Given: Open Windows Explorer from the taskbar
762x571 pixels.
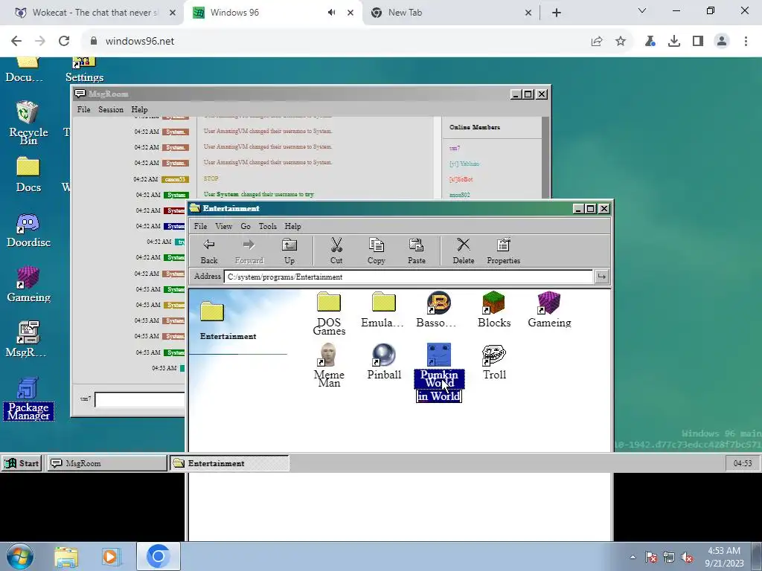Looking at the screenshot, I should click(66, 557).
